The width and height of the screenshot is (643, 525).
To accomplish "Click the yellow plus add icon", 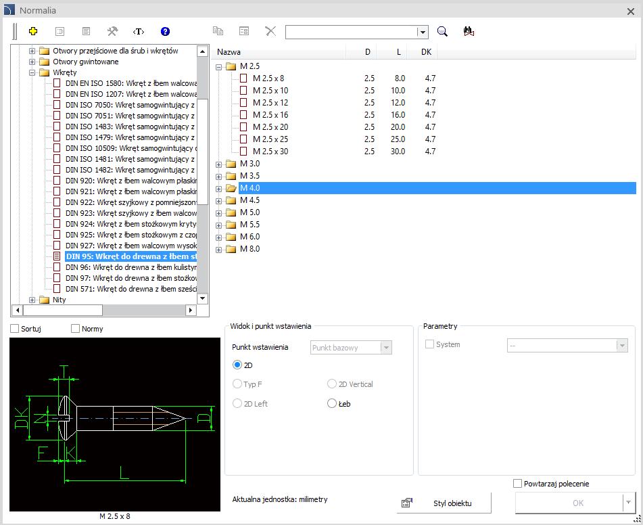I will [33, 31].
